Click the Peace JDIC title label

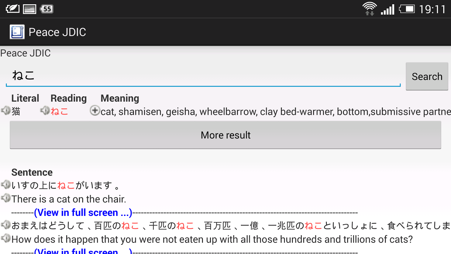[x=25, y=53]
